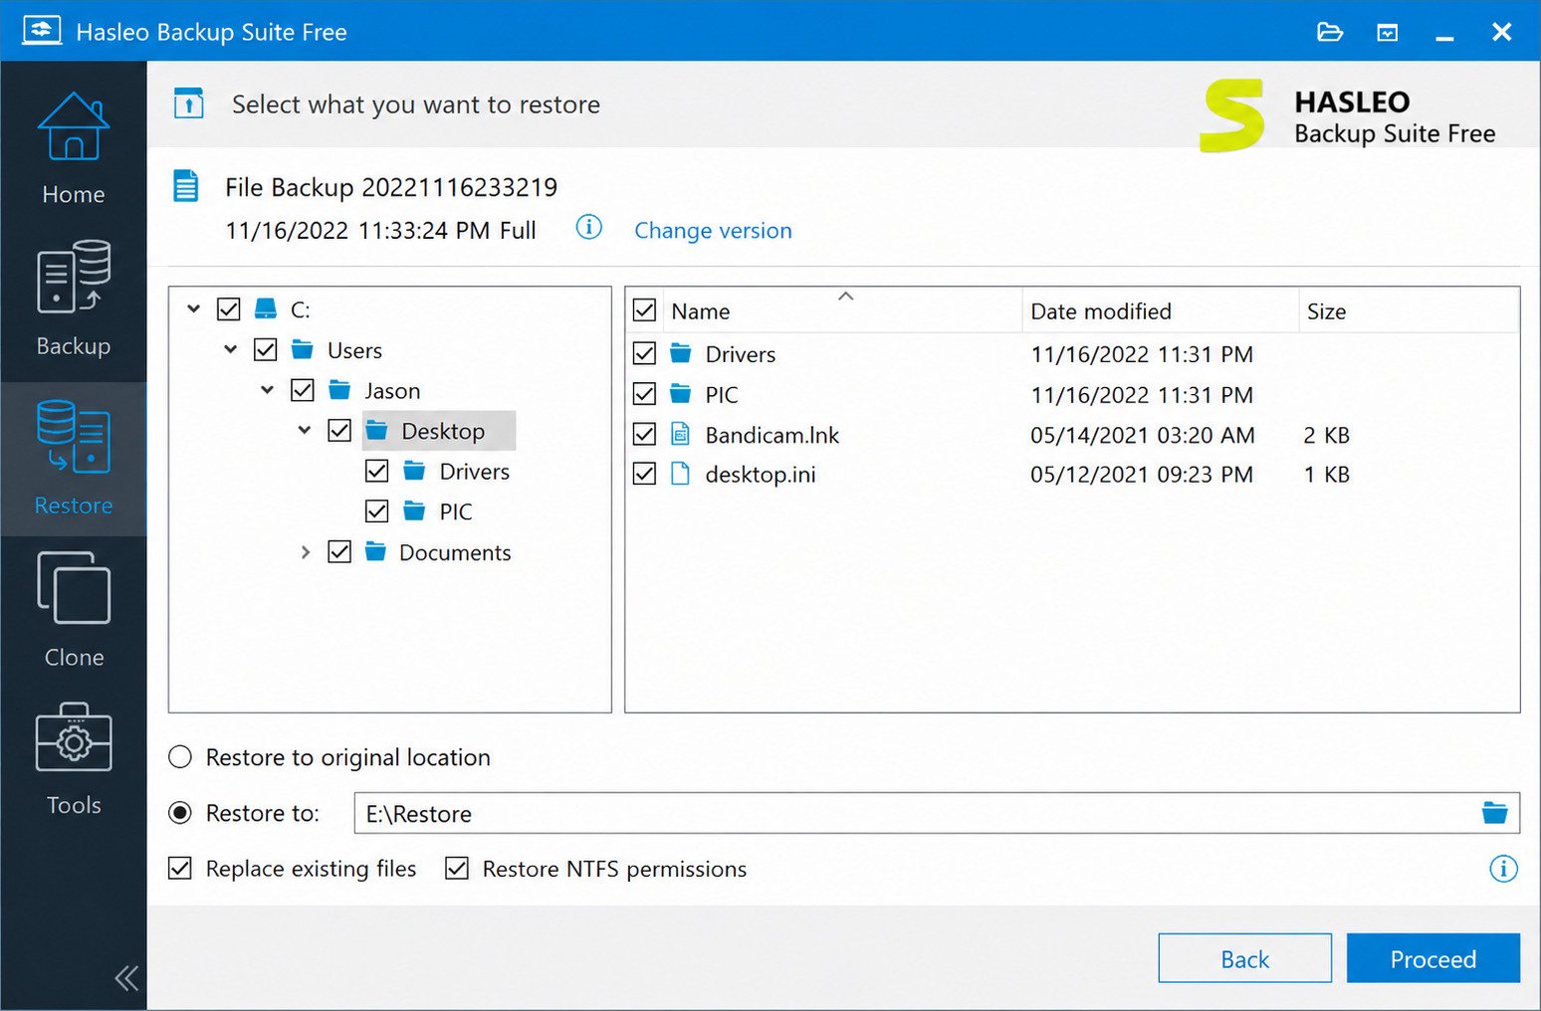Click the HASLEO brand logo
Image resolution: width=1541 pixels, height=1011 pixels.
tap(1231, 115)
